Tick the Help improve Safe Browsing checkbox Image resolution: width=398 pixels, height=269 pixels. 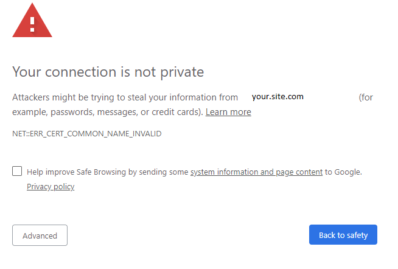tap(17, 171)
